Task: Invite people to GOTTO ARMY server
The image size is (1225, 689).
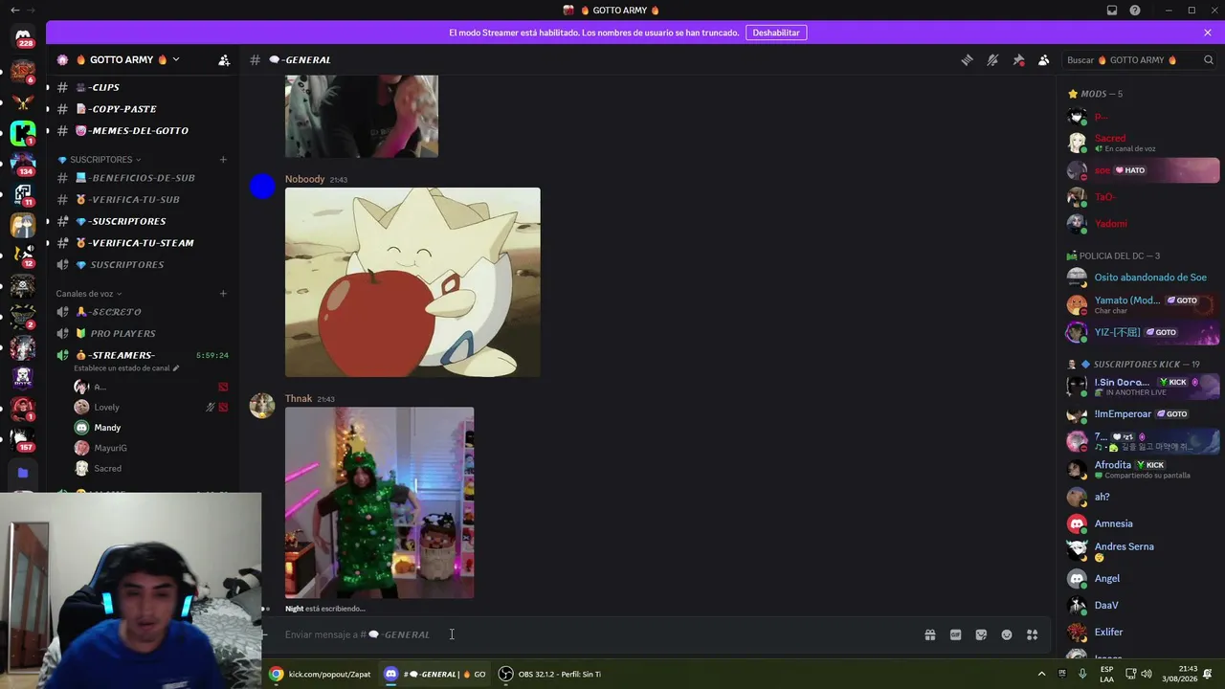Action: [x=224, y=60]
